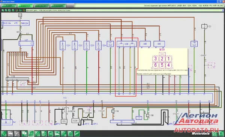Image resolution: width=225 pixels, height=137 pixels.
Task: Open the first green tab at top left
Action: 9,6
